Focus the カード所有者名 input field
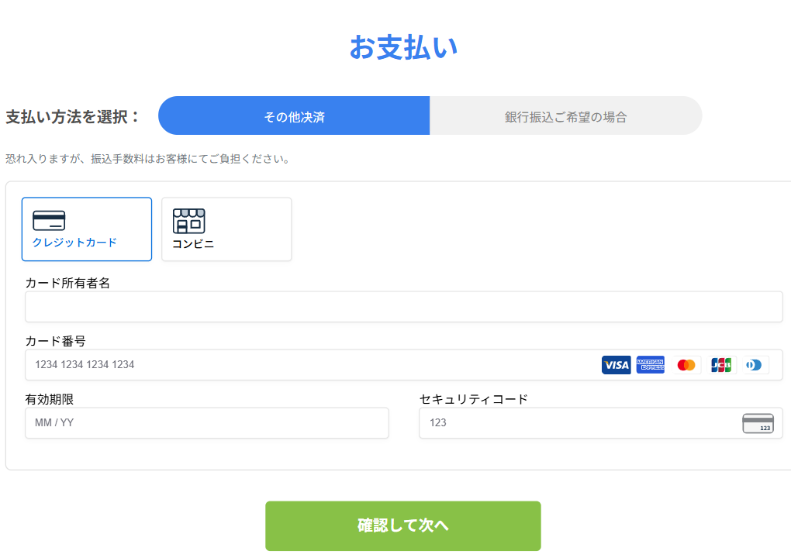 [403, 306]
